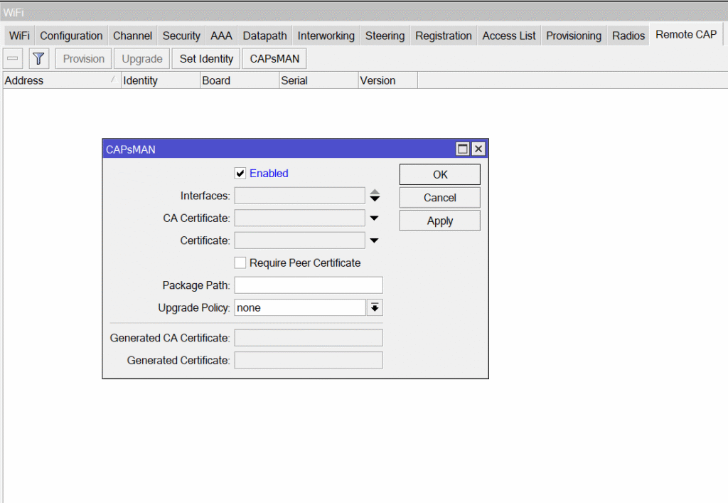Confirm the dialog with OK

439,174
